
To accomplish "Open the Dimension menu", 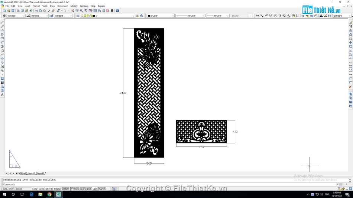I will pos(62,6).
